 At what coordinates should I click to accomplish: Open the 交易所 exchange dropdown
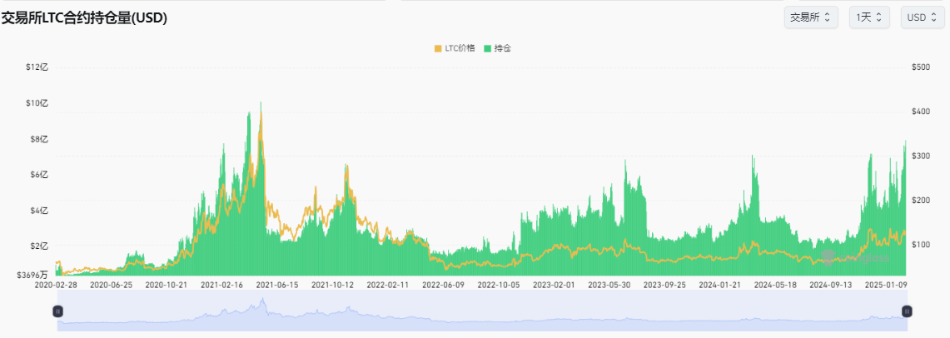pos(811,17)
